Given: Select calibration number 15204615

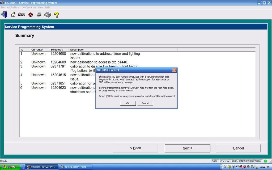Looking at the screenshot, I should click(58, 75).
